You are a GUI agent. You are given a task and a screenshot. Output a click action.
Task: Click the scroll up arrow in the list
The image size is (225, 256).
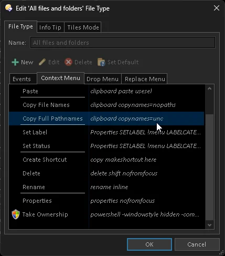pos(209,88)
